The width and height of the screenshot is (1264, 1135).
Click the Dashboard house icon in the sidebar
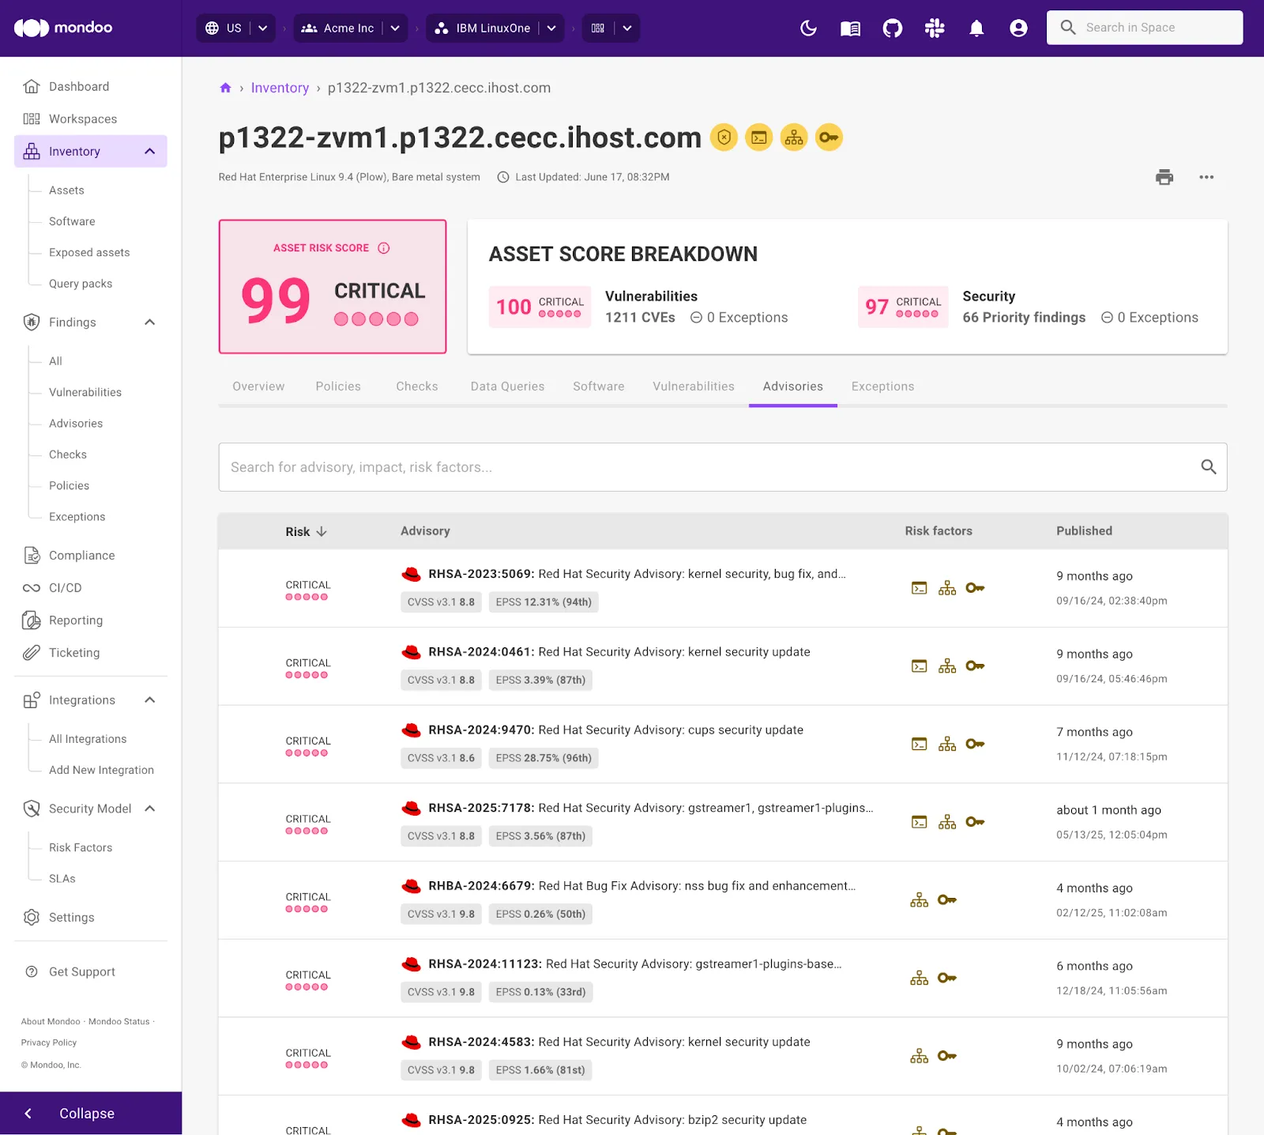tap(32, 86)
